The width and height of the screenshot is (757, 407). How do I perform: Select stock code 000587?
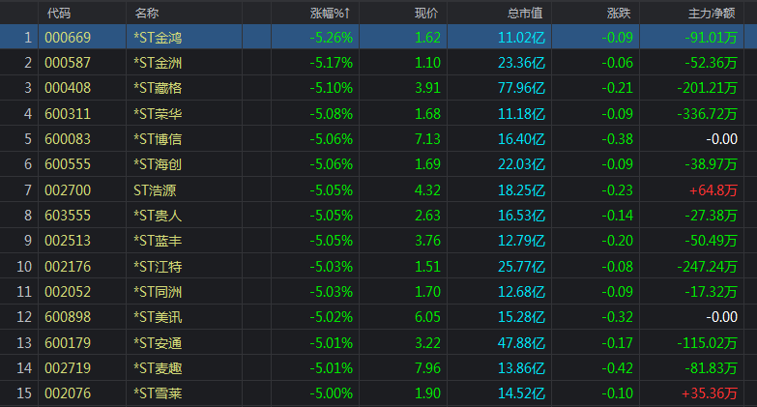[x=68, y=63]
